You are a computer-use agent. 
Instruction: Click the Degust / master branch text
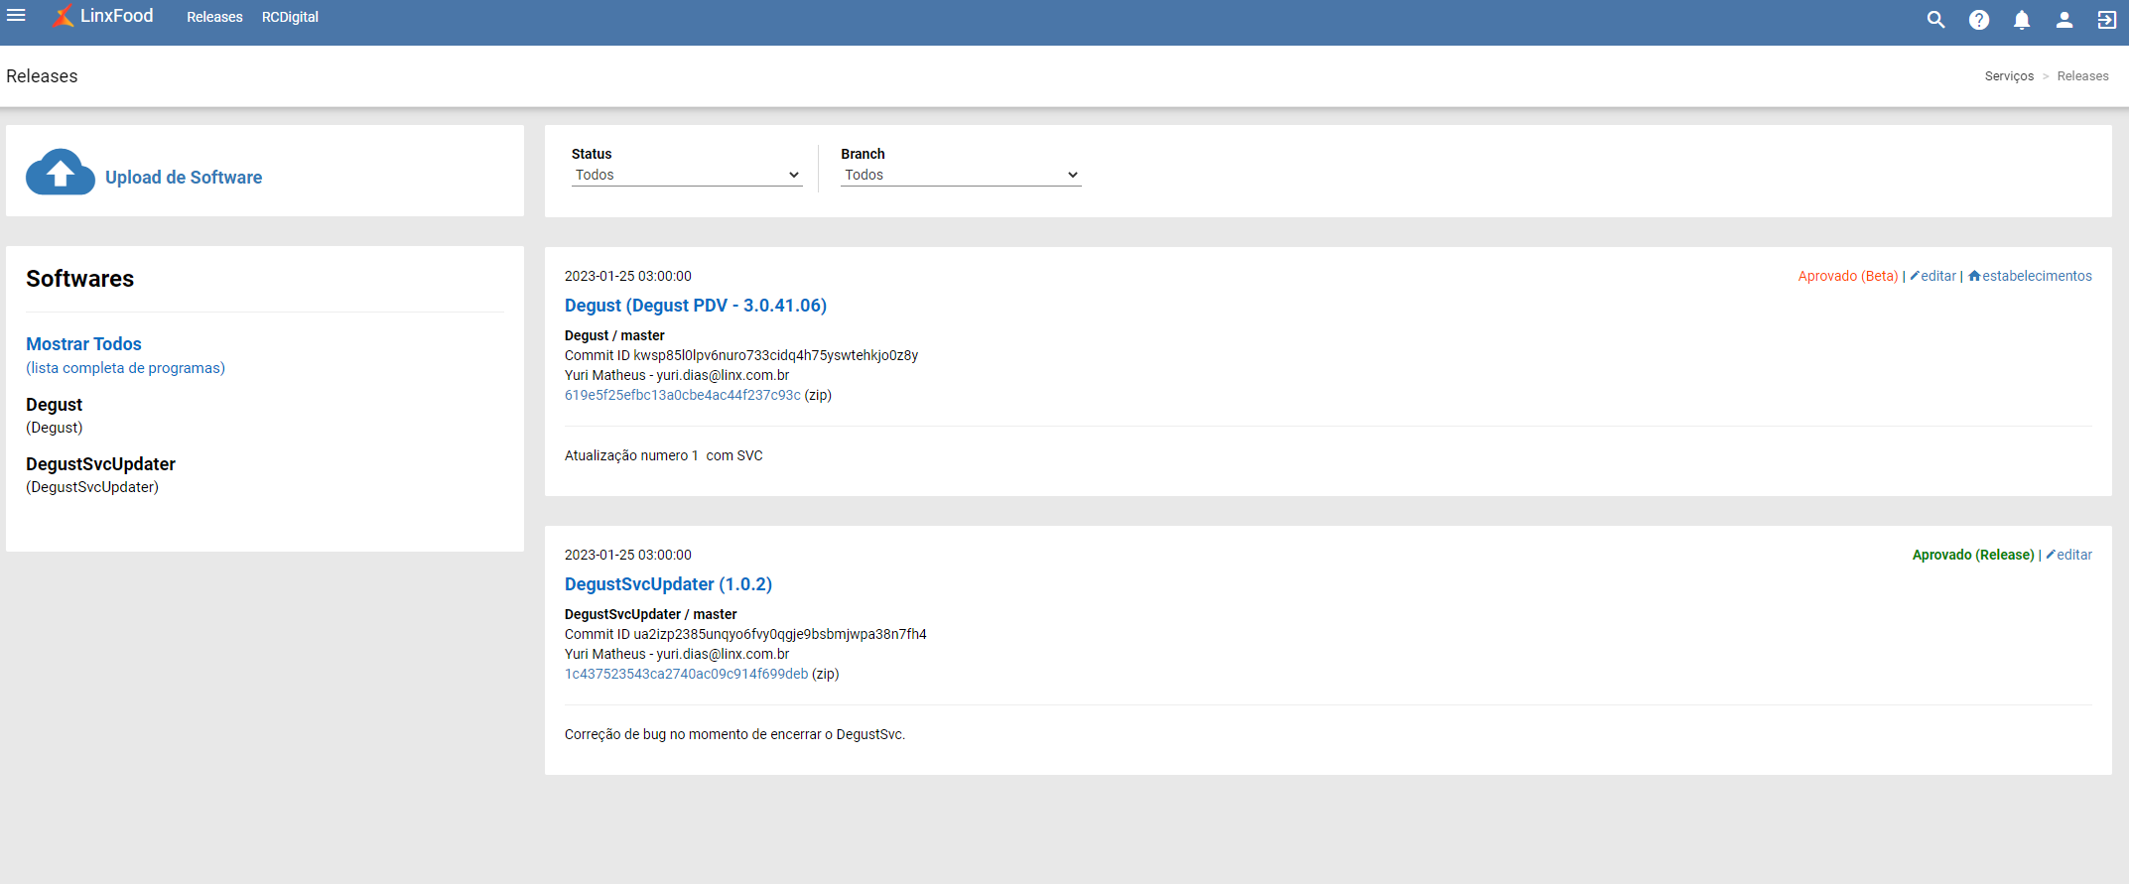click(614, 335)
